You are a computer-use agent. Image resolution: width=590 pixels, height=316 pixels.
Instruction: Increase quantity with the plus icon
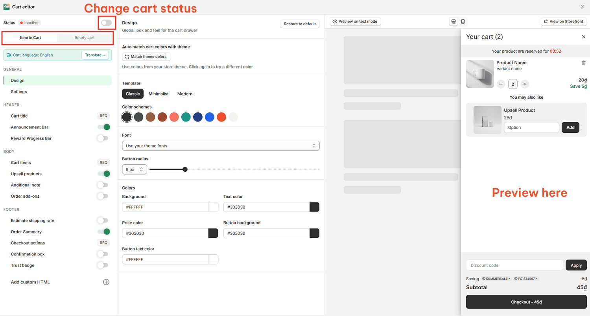point(525,84)
